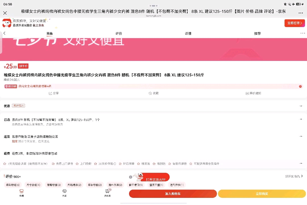The width and height of the screenshot is (307, 205).
Task: Tap the JD mascot logo in the banner
Action: [7, 23]
